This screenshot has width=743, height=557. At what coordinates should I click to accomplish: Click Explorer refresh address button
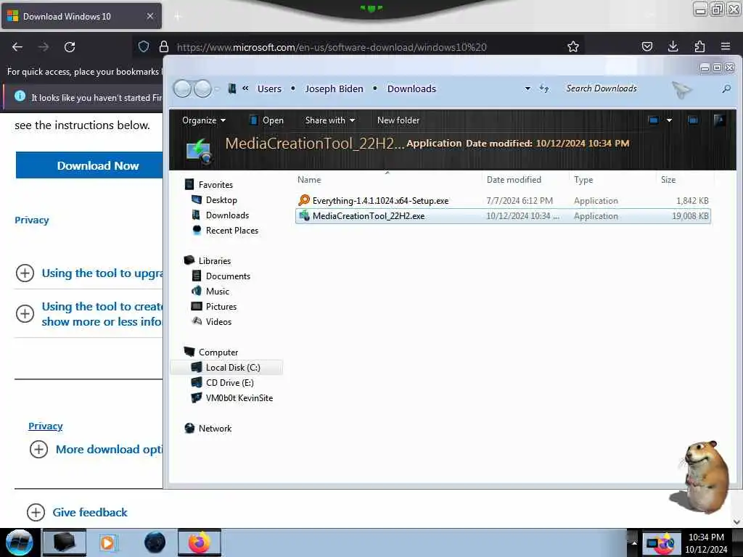[544, 88]
